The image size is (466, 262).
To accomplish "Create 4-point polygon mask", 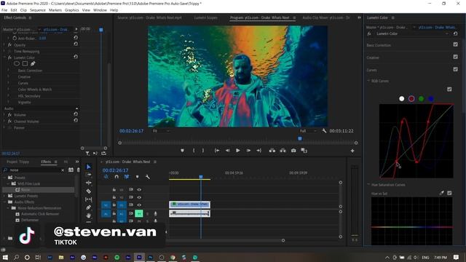I will 25,63.
